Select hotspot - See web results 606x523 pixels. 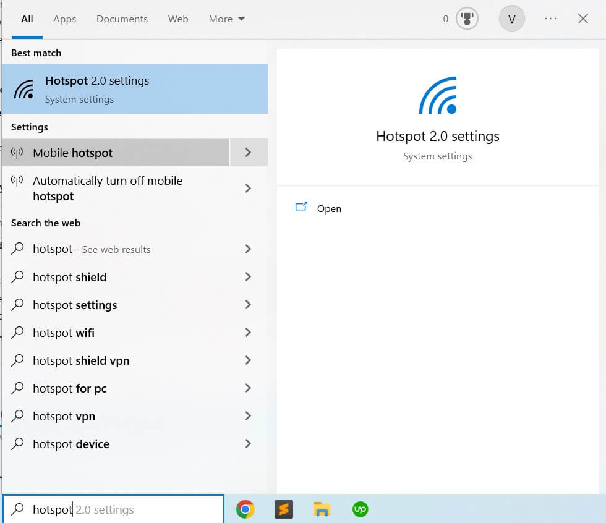click(116, 249)
